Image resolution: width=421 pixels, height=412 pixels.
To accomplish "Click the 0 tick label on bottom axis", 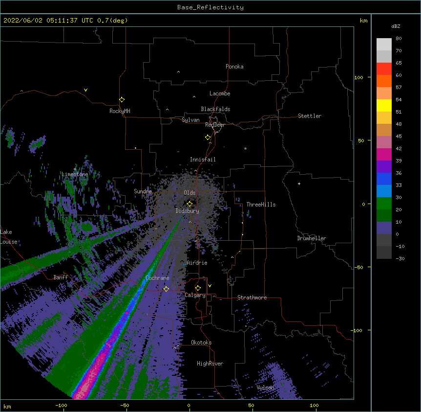I will click(x=189, y=405).
